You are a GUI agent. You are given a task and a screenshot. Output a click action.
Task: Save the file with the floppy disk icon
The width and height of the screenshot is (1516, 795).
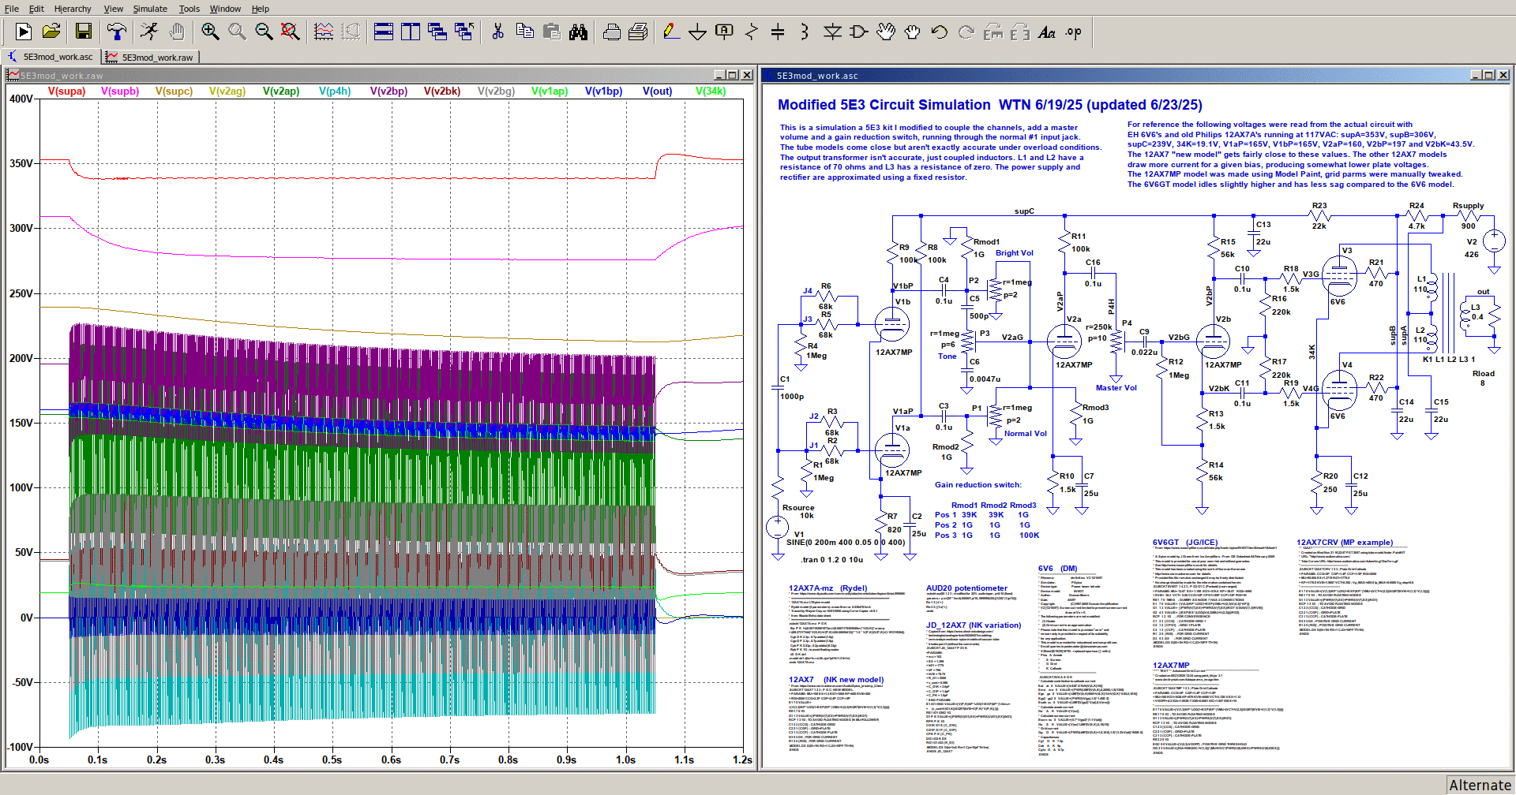[84, 32]
